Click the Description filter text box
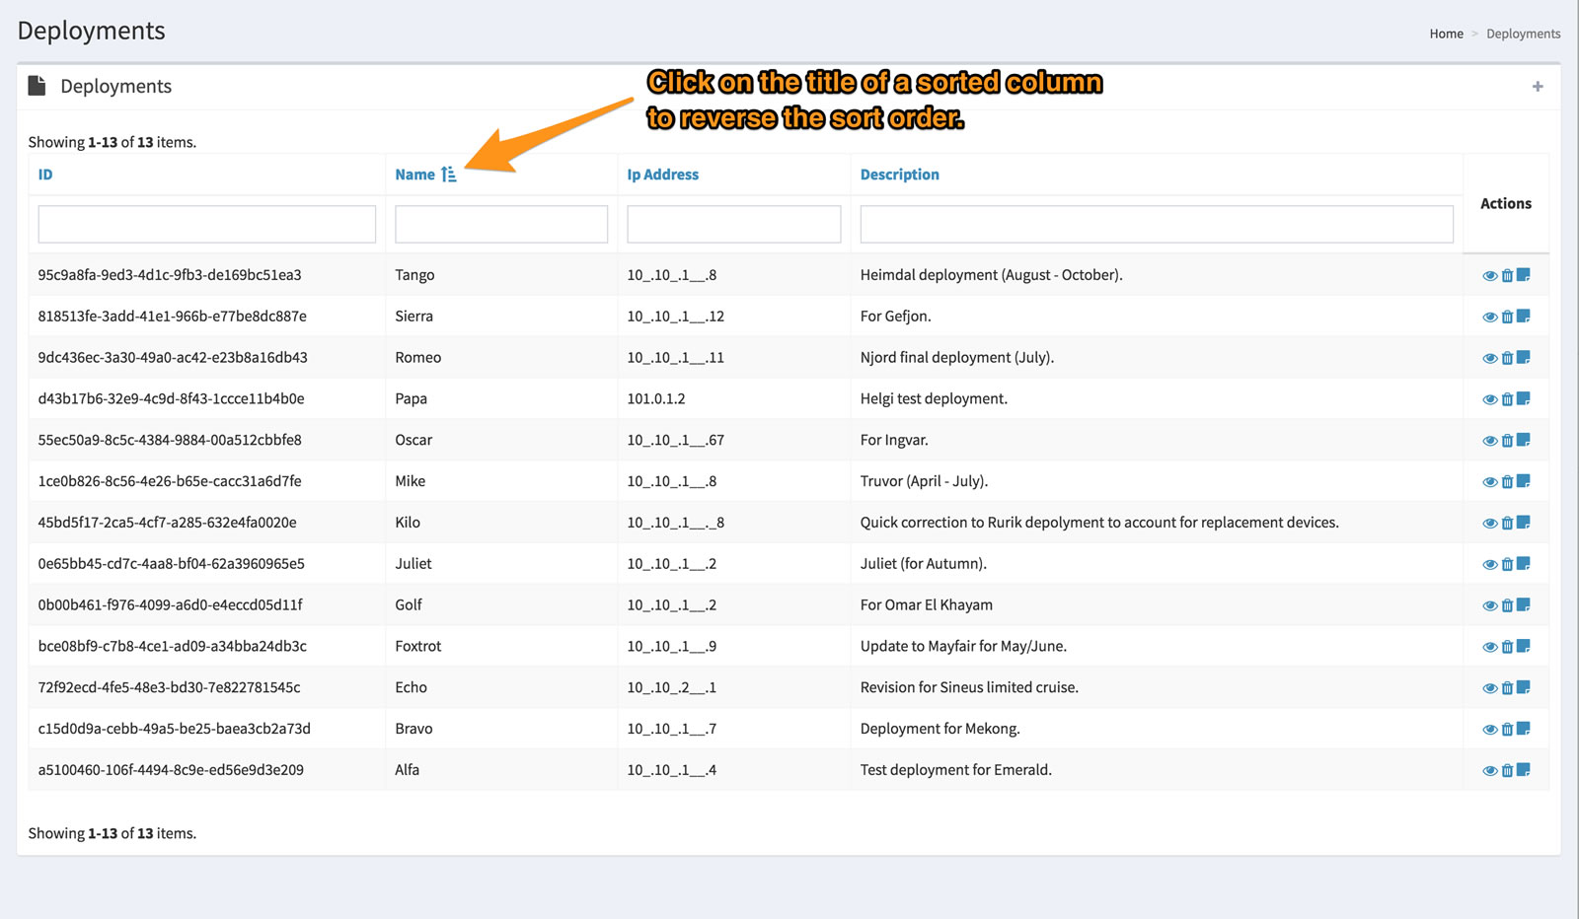The height and width of the screenshot is (919, 1579). click(x=1156, y=224)
